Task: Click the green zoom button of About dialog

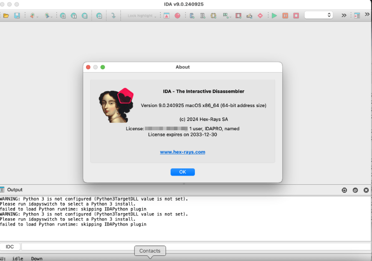Action: (103, 67)
